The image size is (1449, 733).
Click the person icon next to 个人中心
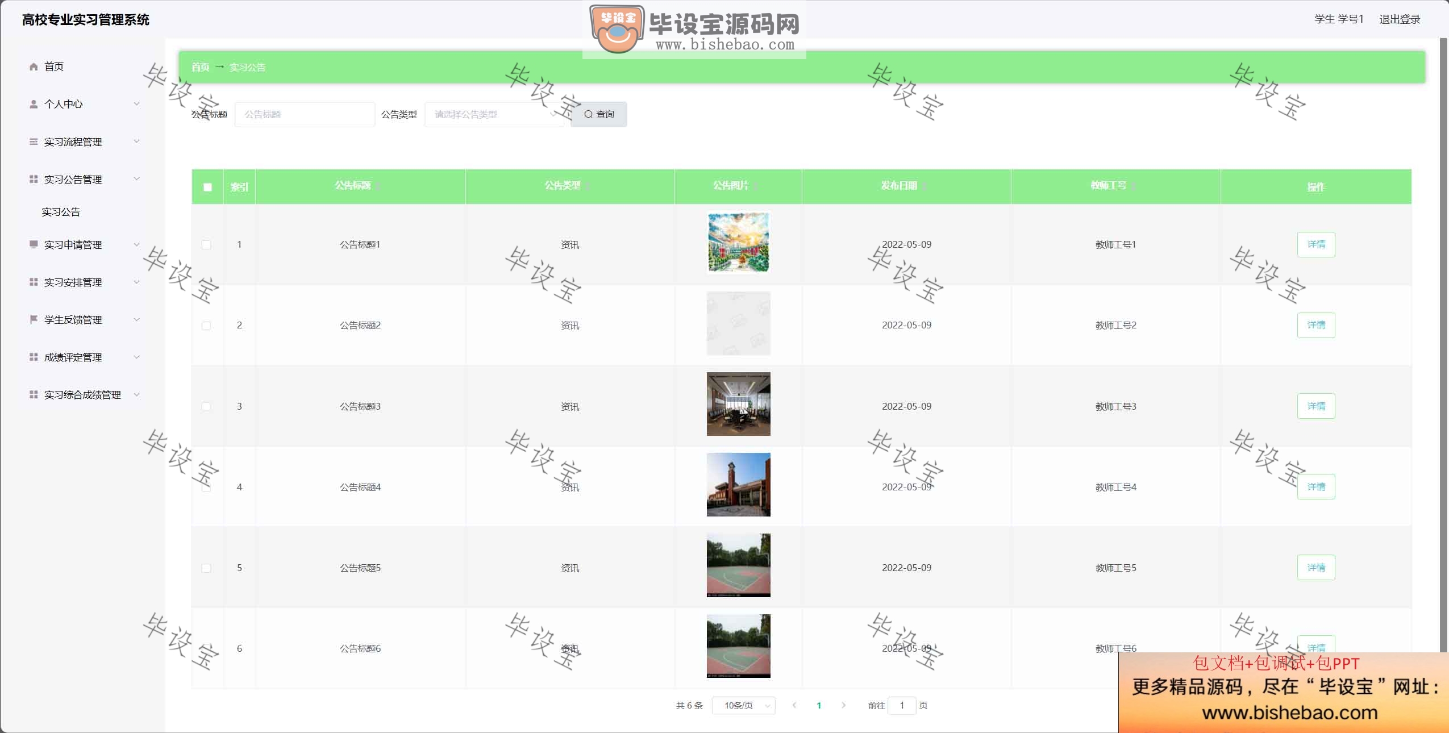click(x=34, y=104)
